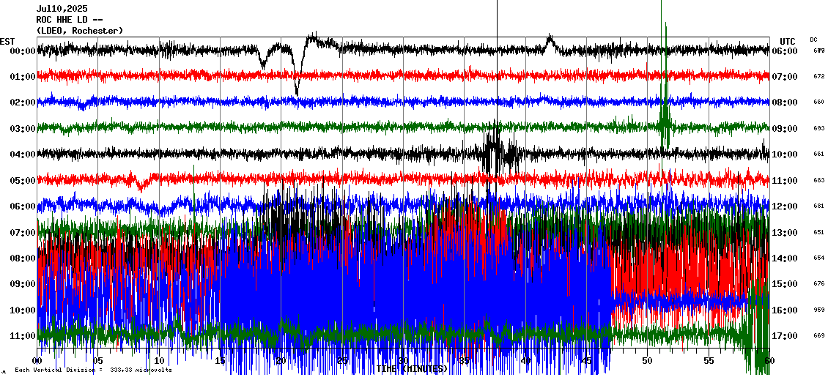828x380 pixels.
Task: Click the 55 minute tick on time axis
Action: (709, 362)
